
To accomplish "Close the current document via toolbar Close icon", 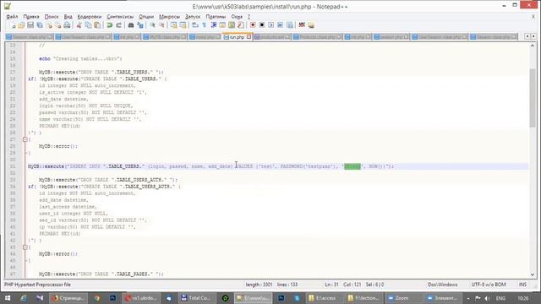I will (x=49, y=25).
